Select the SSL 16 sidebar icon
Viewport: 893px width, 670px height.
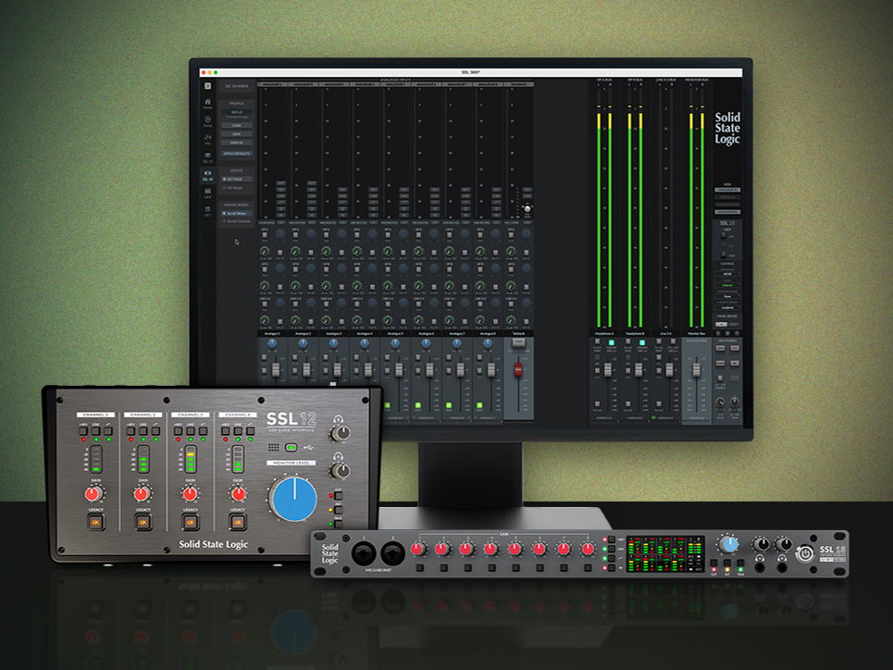207,173
